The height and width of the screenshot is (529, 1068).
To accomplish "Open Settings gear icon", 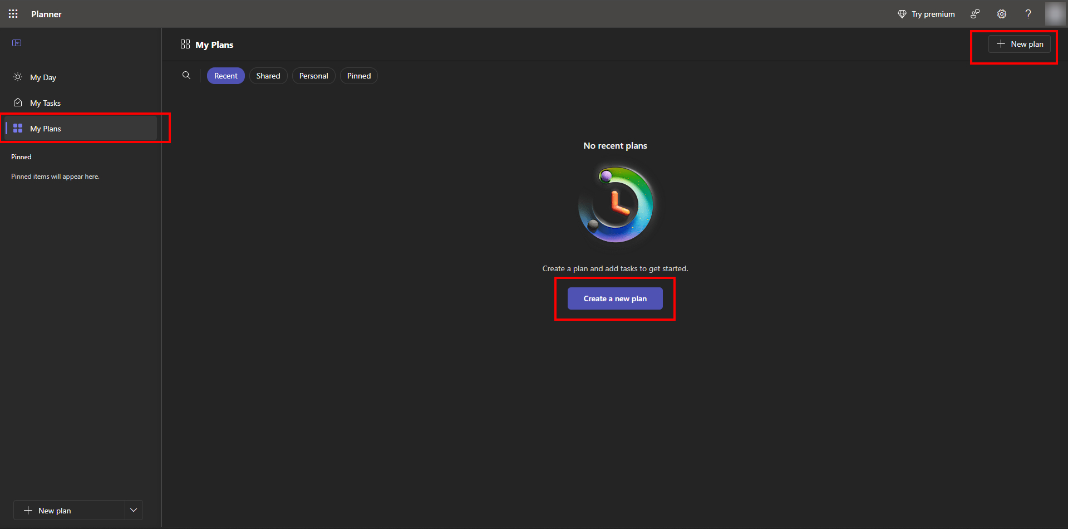I will point(1002,14).
